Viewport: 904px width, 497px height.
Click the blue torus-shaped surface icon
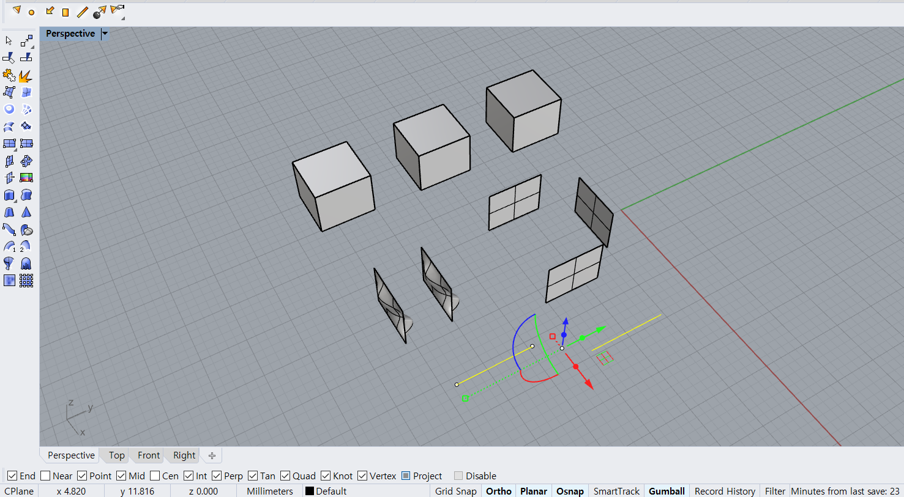9,109
